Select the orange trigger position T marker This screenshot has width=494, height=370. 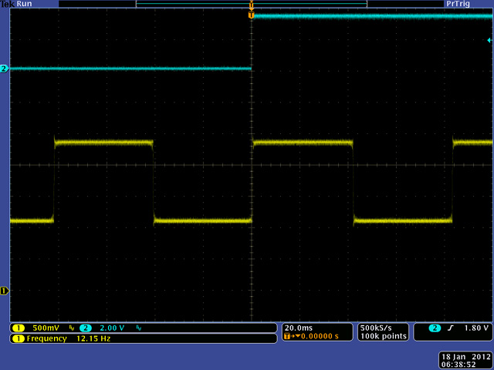251,15
